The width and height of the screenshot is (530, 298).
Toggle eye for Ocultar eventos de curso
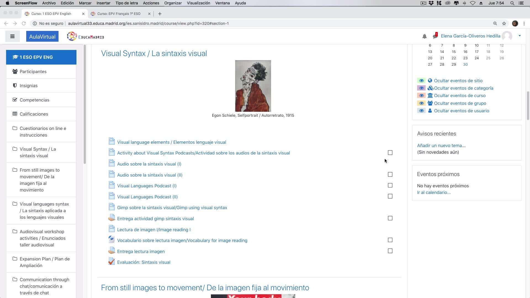pyautogui.click(x=421, y=95)
